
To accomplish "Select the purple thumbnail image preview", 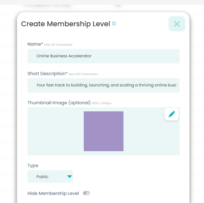I will point(103,131).
